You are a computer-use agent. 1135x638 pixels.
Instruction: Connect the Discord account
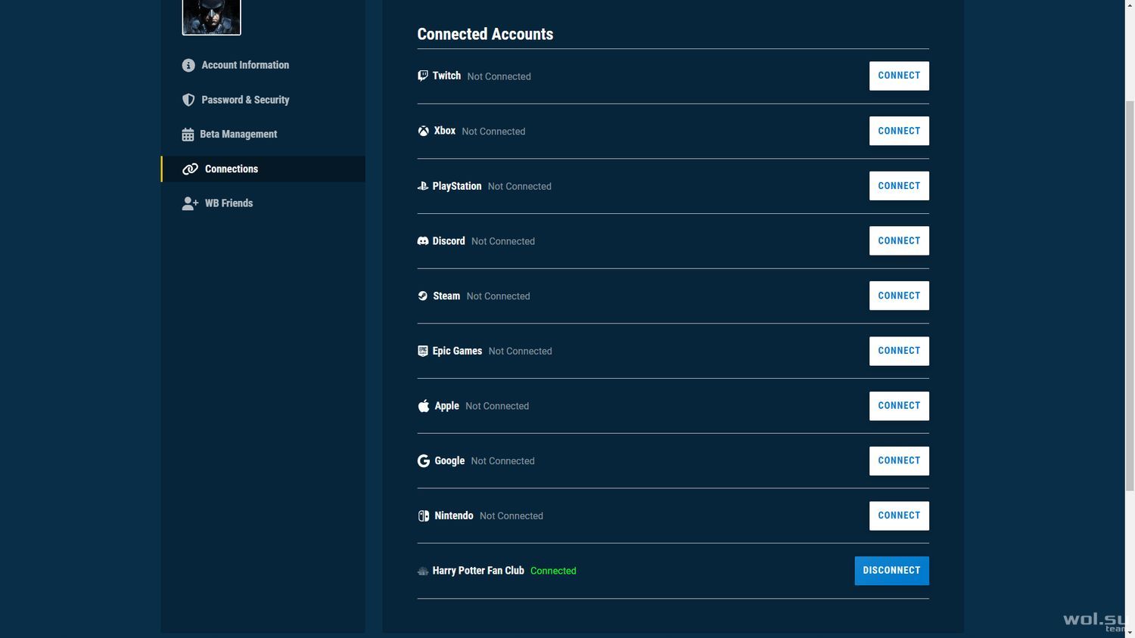pyautogui.click(x=899, y=241)
